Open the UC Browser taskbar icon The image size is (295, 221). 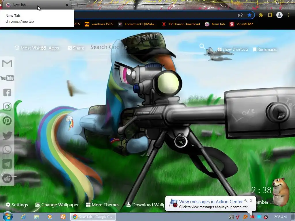tap(63, 217)
